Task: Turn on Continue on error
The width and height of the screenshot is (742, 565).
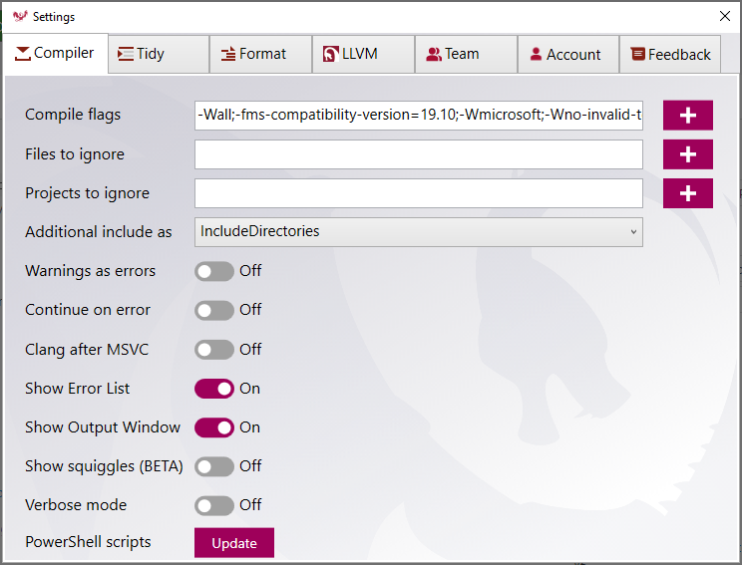Action: coord(214,310)
